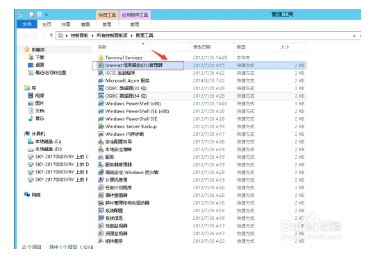Select the 服务 shortcut icon
This screenshot has width=380, height=260.
coord(101,157)
